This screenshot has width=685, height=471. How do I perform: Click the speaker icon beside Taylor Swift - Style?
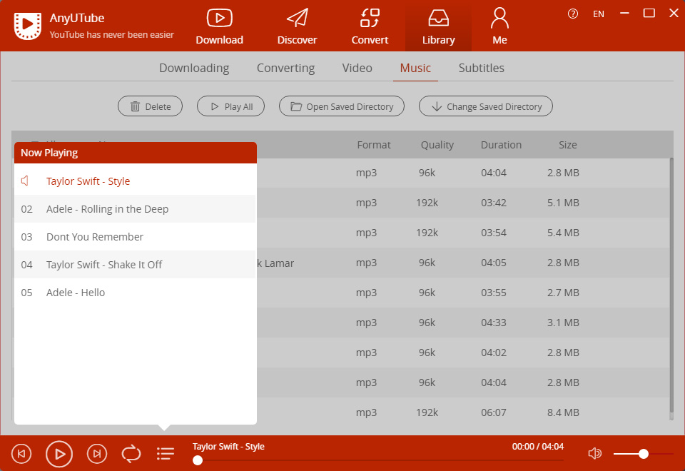(x=25, y=181)
